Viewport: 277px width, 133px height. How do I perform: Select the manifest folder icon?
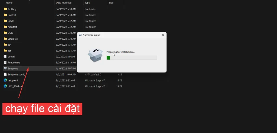point(5,27)
